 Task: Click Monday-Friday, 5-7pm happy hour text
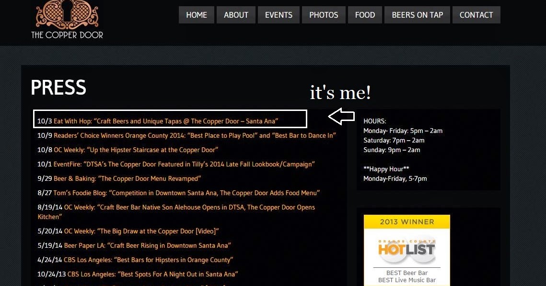(x=395, y=178)
